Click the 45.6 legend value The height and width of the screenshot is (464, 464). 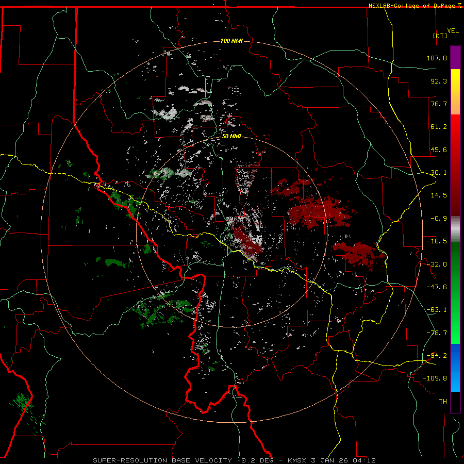click(439, 150)
